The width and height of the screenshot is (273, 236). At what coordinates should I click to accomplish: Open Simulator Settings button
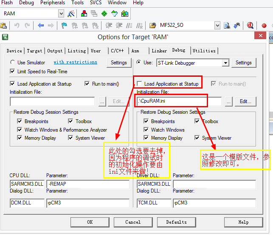coord(119,63)
